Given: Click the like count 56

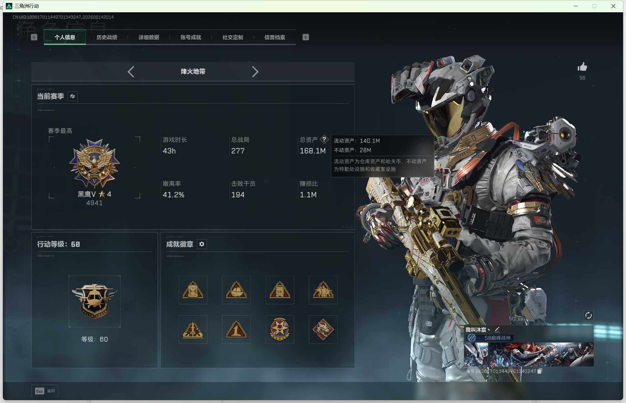Looking at the screenshot, I should tap(582, 78).
